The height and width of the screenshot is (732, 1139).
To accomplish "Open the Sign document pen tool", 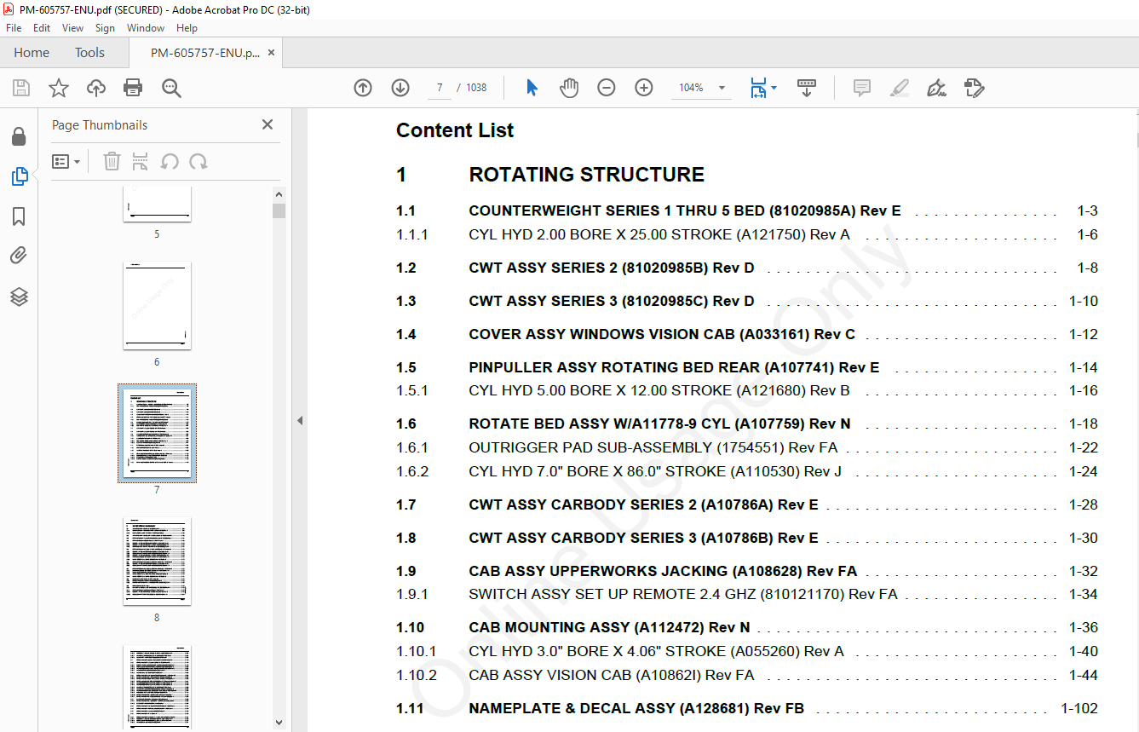I will pyautogui.click(x=936, y=88).
